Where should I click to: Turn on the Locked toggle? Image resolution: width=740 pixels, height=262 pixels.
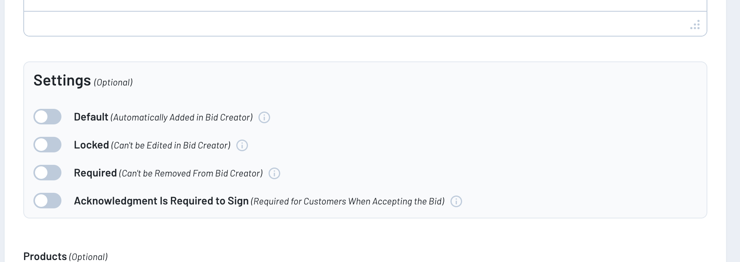pos(47,145)
